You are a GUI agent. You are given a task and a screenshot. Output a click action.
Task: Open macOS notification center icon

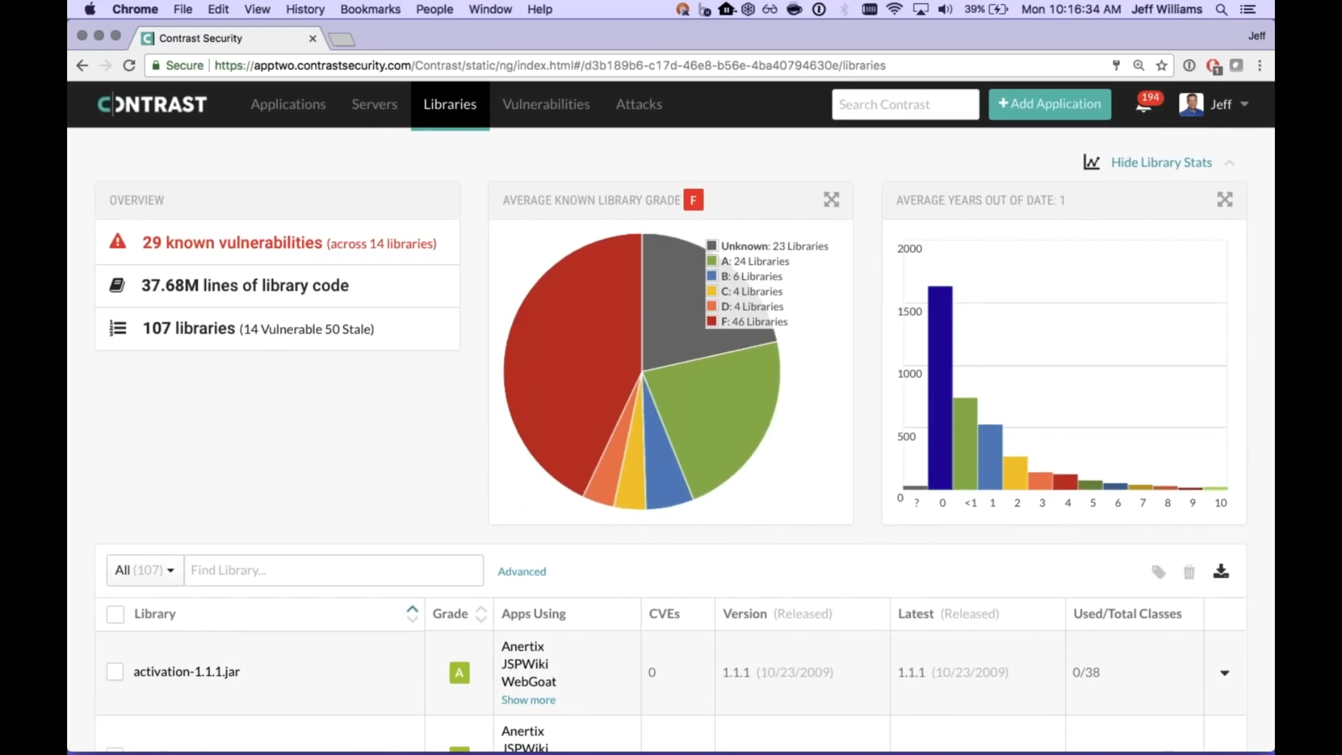(1248, 9)
